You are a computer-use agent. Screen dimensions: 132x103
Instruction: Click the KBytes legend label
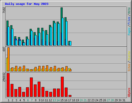129,92
